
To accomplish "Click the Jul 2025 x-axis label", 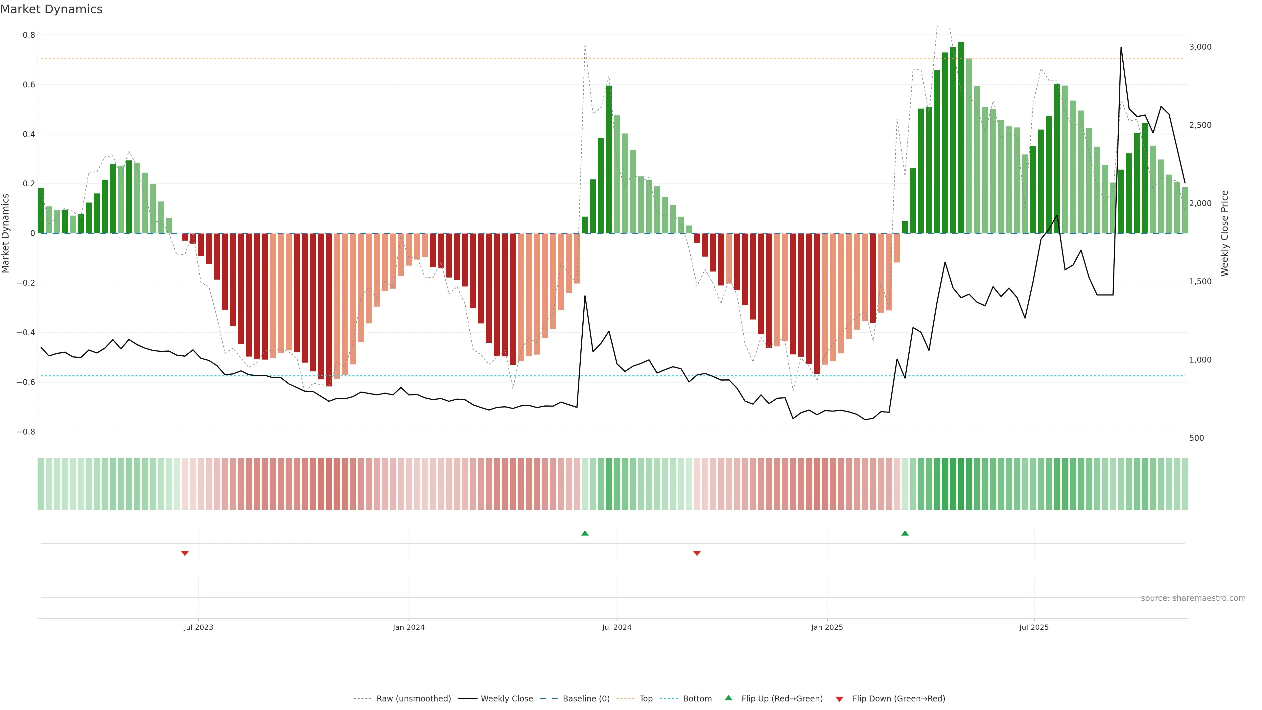I will pos(1034,627).
